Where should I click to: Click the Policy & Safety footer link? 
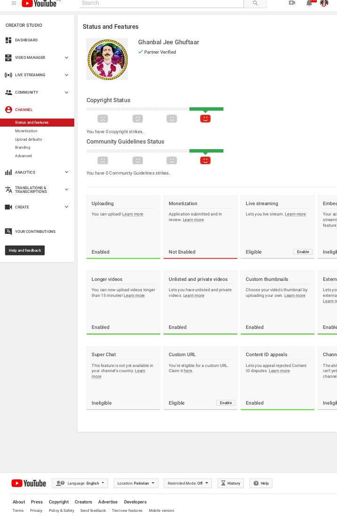[x=62, y=511]
